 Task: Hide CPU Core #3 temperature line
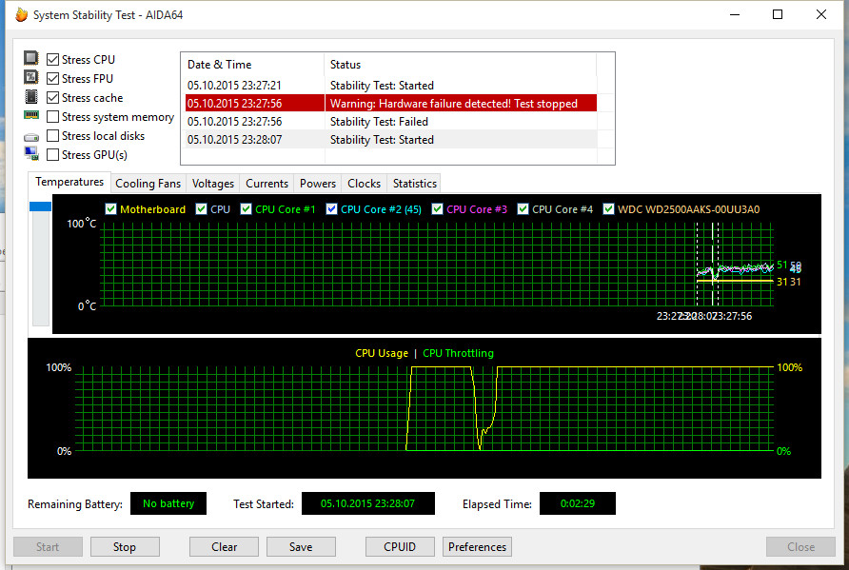[x=438, y=209]
